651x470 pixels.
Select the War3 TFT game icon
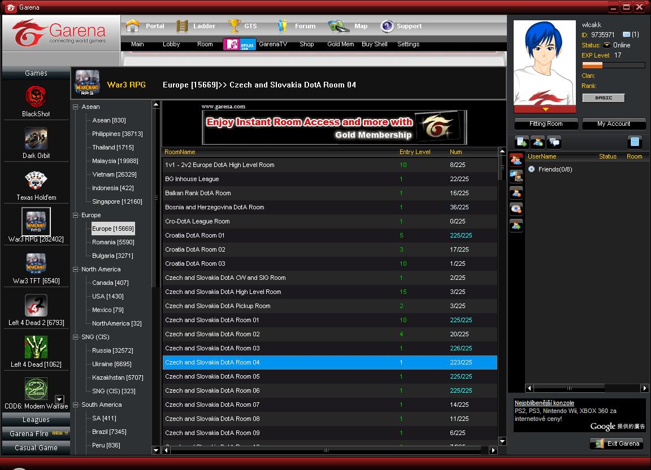(36, 263)
